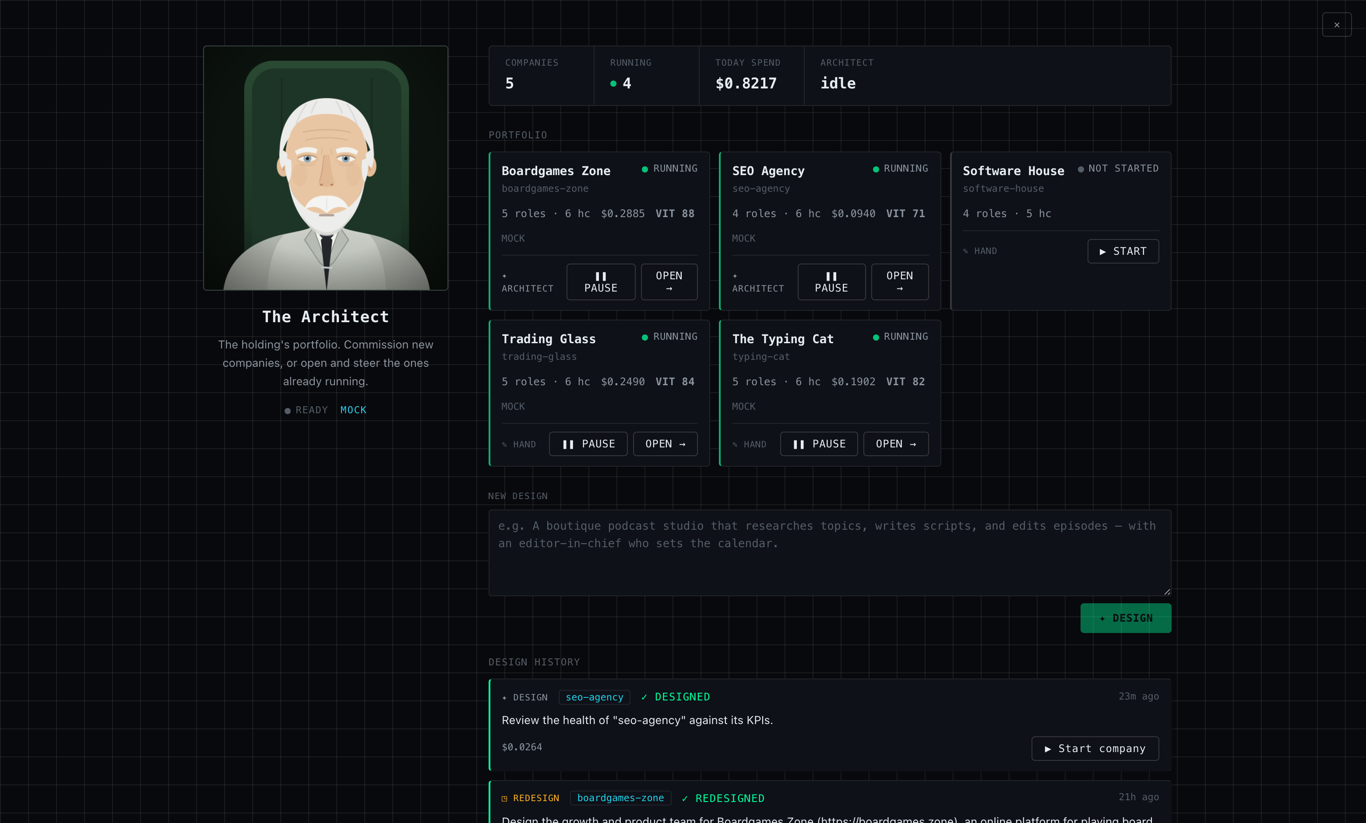Click the VIT 71 score on SEO Agency
This screenshot has width=1366, height=823.
point(905,213)
